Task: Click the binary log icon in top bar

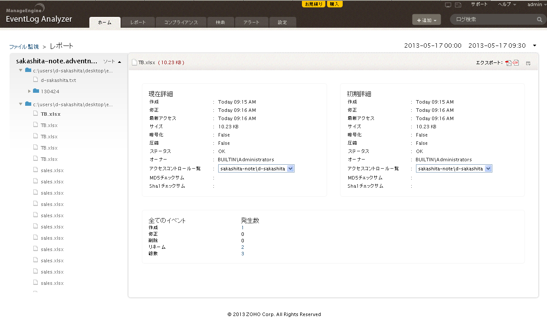Action: coord(458,5)
